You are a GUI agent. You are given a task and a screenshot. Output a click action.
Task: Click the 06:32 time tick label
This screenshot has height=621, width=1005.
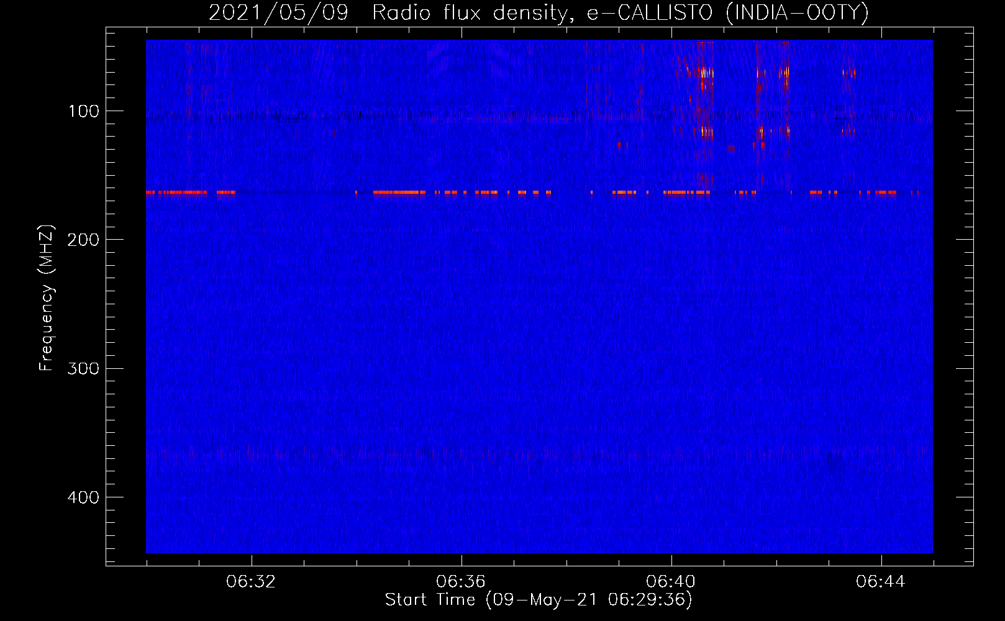coord(251,581)
